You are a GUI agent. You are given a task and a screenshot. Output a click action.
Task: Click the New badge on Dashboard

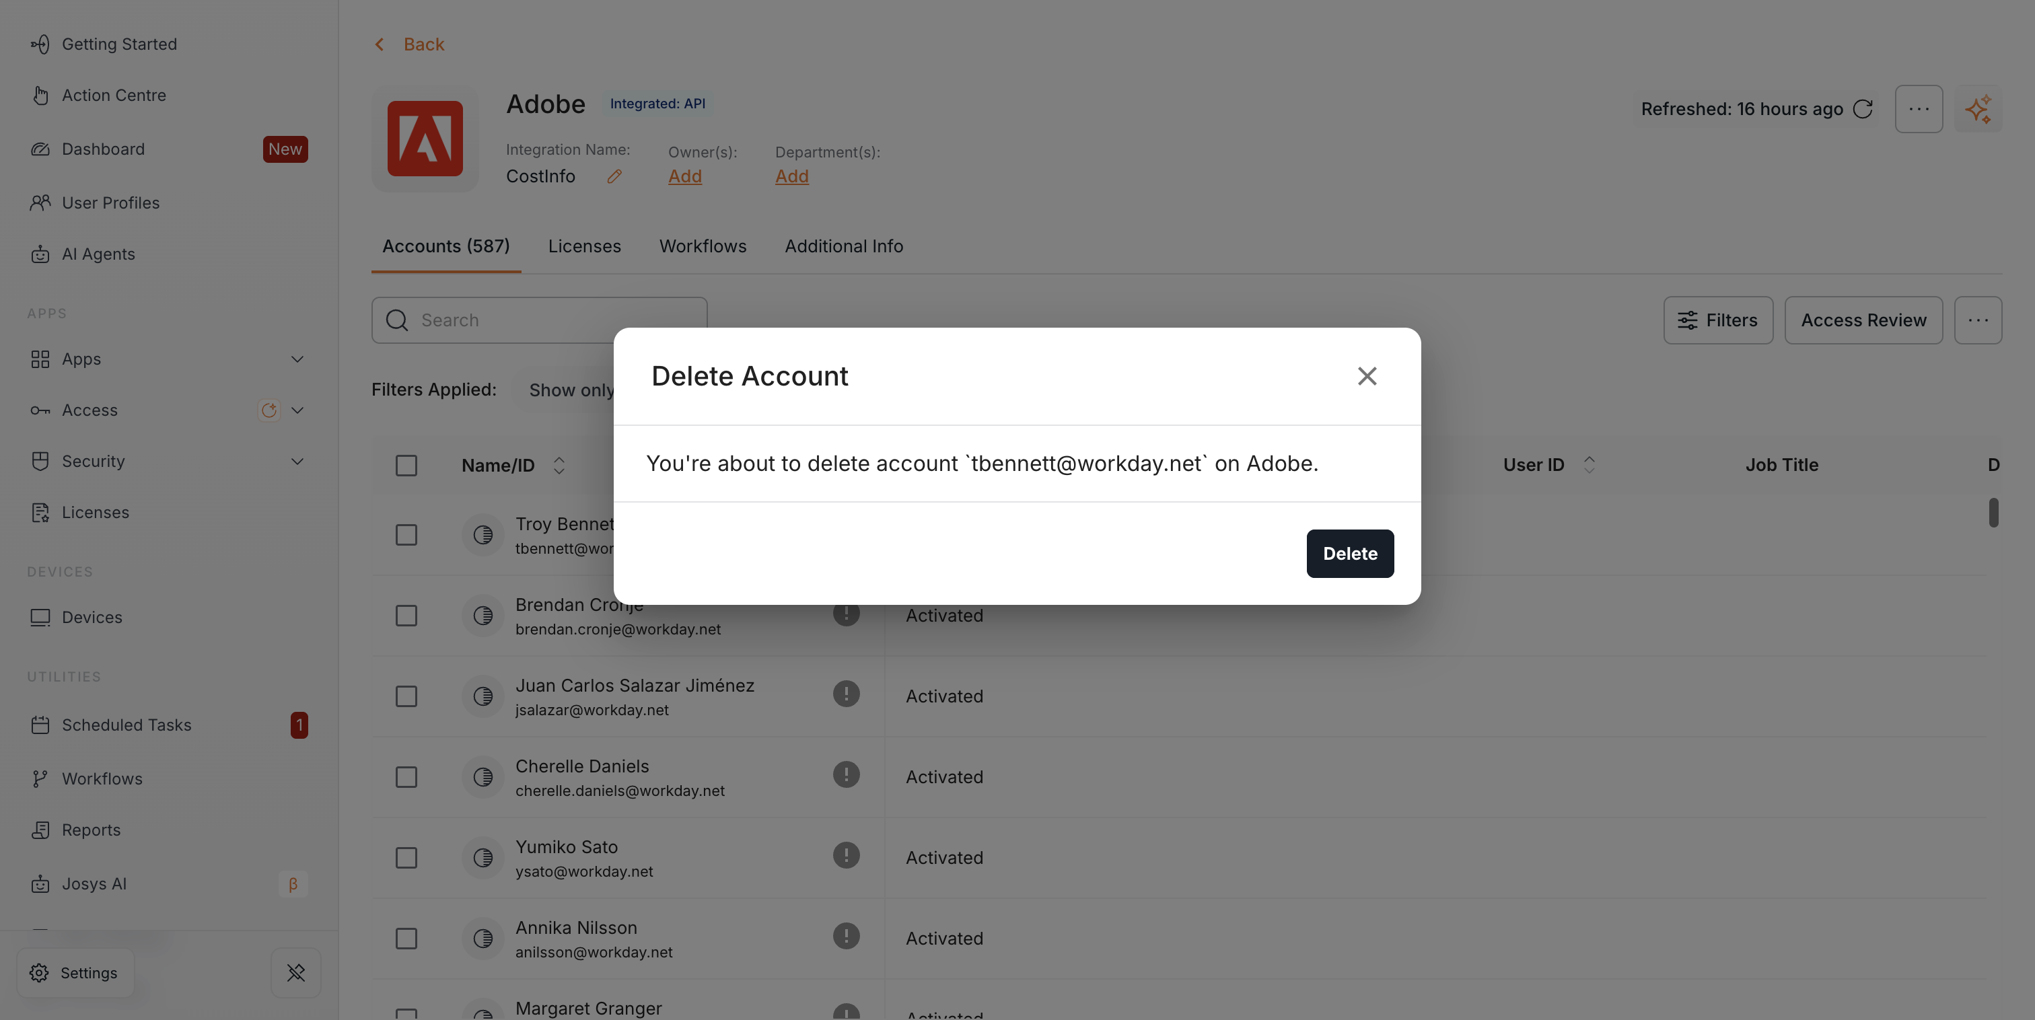click(285, 149)
